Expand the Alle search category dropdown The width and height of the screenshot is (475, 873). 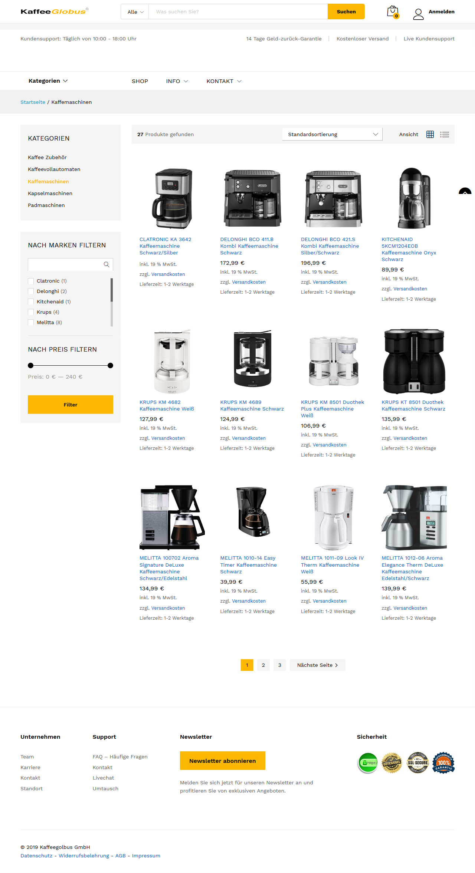pyautogui.click(x=135, y=12)
